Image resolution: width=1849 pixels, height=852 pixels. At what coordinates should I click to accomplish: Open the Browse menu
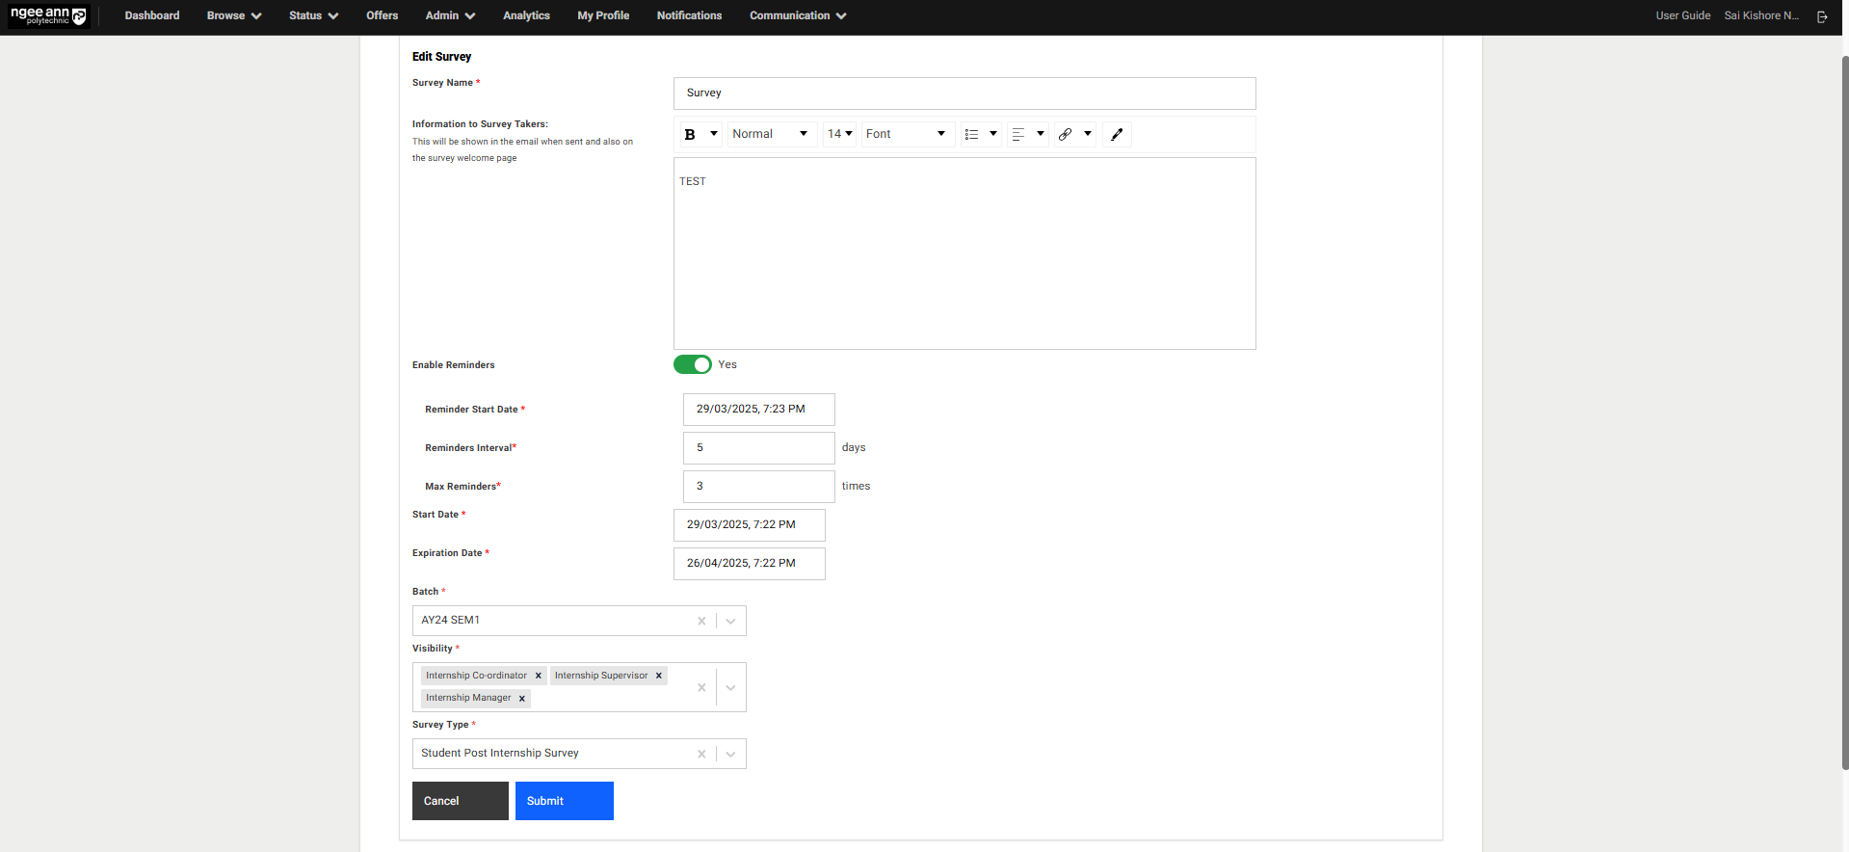pyautogui.click(x=233, y=16)
